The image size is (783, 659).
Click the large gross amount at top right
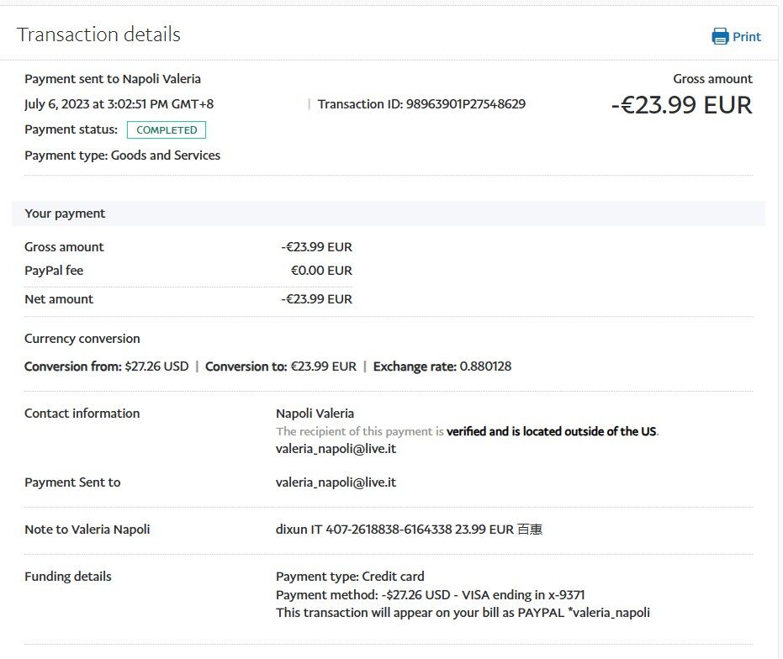pyautogui.click(x=681, y=105)
